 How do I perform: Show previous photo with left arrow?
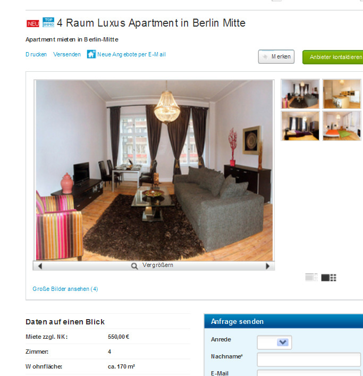(x=40, y=266)
